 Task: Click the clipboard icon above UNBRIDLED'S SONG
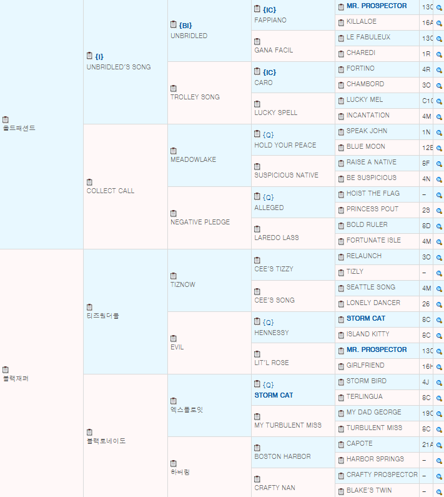89,56
